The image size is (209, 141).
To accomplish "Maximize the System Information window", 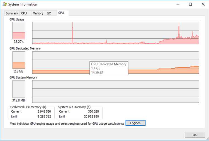I will pyautogui.click(x=190, y=4).
